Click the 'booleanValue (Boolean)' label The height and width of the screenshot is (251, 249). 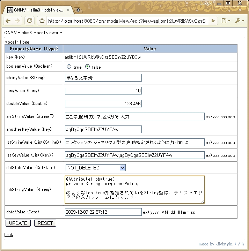[29, 66]
